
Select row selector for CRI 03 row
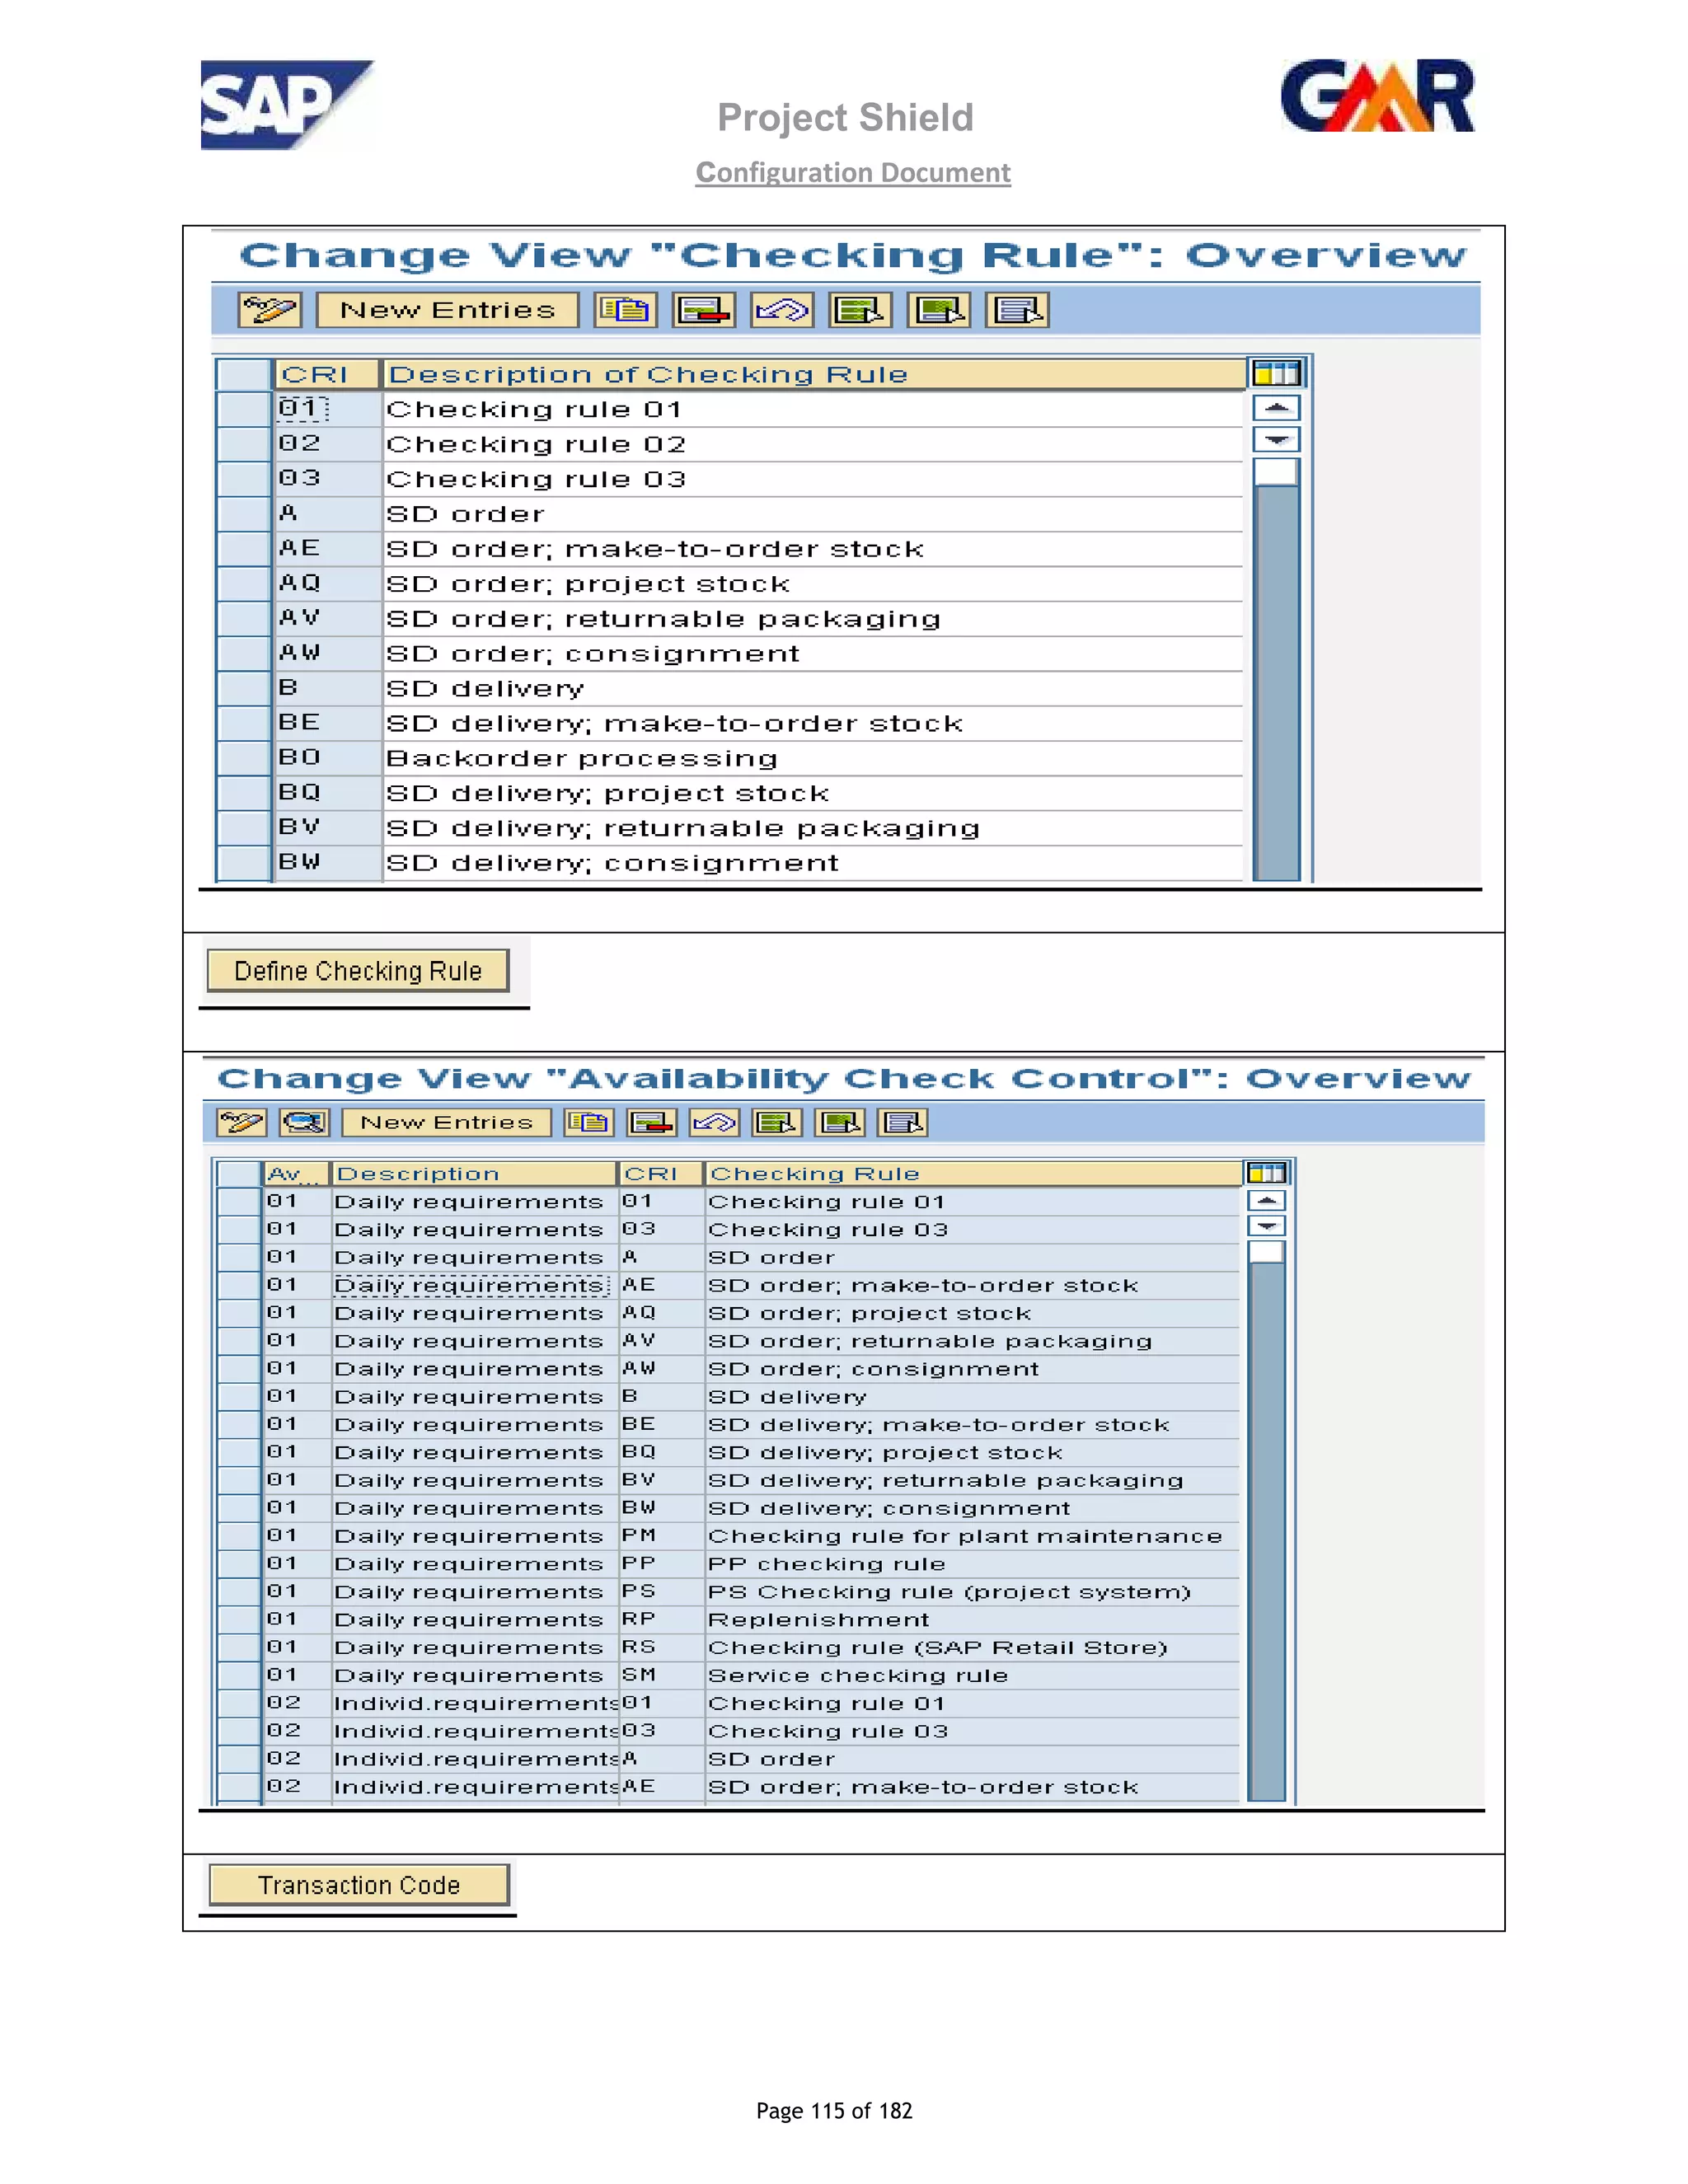(x=244, y=479)
